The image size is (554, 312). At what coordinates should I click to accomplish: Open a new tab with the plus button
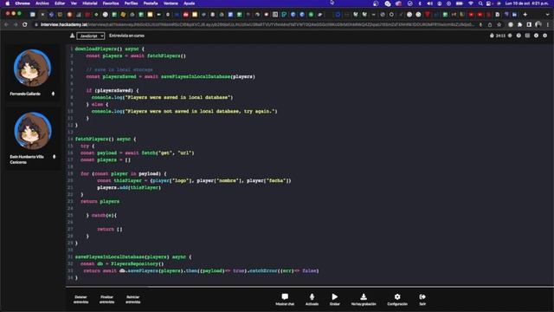point(525,15)
